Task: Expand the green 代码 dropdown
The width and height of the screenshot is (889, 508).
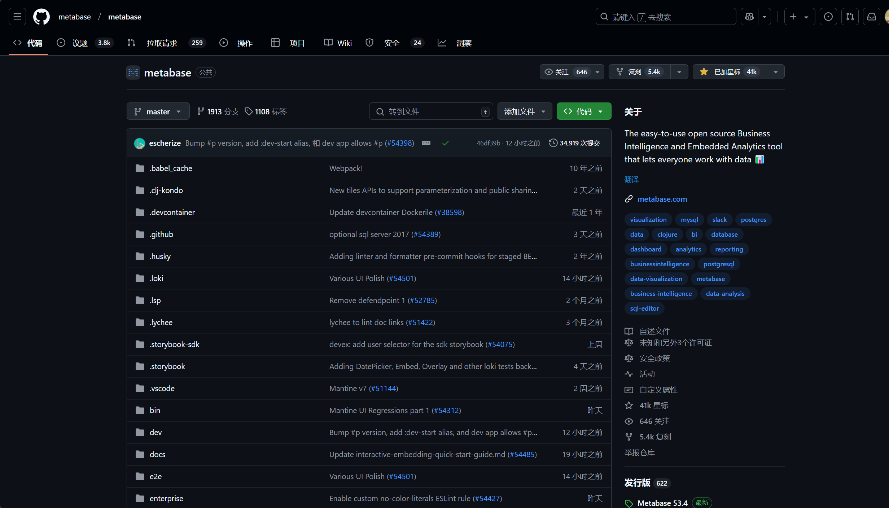Action: [x=583, y=111]
